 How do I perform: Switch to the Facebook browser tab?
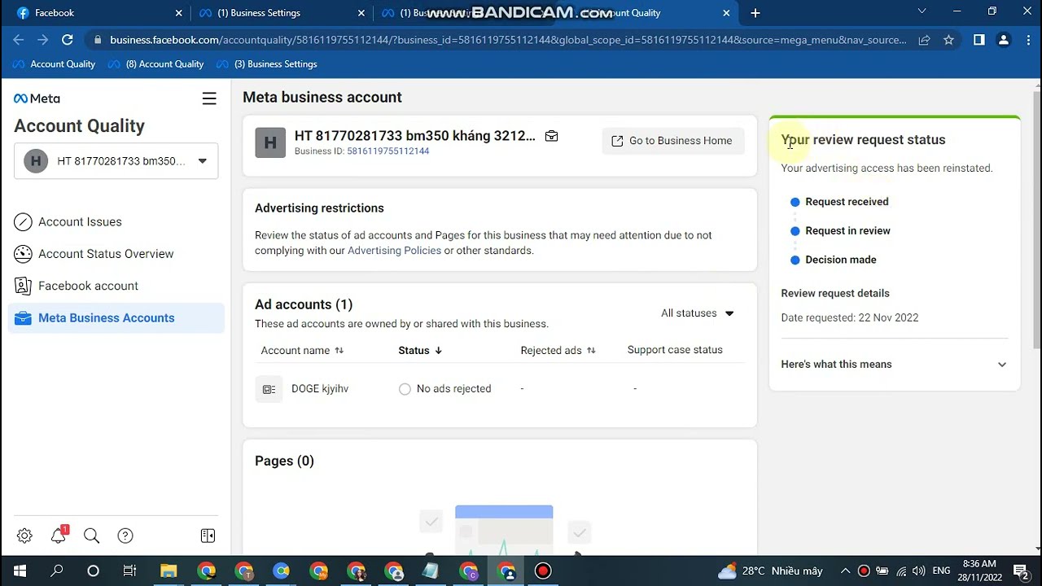98,13
